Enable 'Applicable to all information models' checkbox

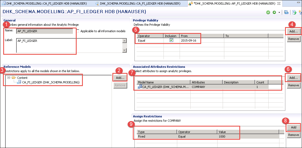pos(78,31)
